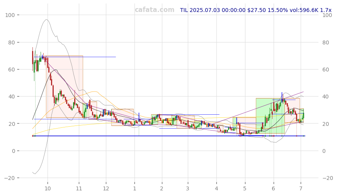Select the 0 label on left axis
Screen dimensions: 337x195
13,151
